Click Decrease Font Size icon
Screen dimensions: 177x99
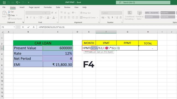pyautogui.click(x=56, y=13)
